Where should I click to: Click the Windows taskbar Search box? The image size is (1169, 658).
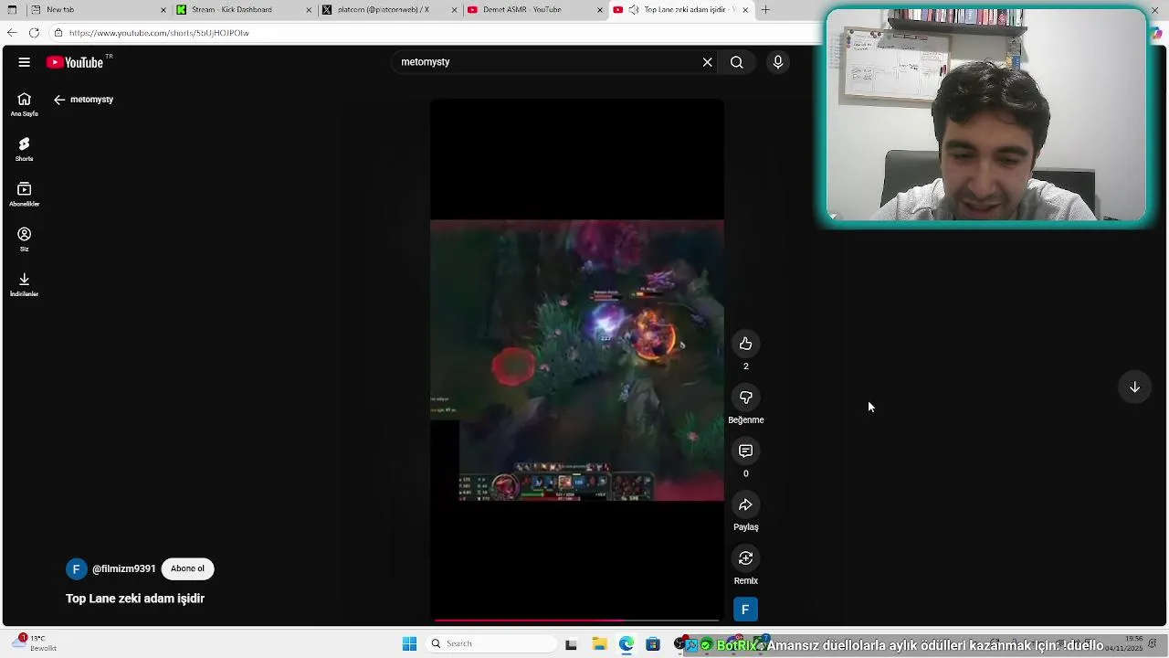492,644
